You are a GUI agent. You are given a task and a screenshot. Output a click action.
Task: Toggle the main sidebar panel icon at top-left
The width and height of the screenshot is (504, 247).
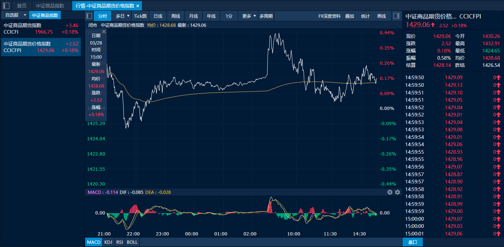point(6,6)
